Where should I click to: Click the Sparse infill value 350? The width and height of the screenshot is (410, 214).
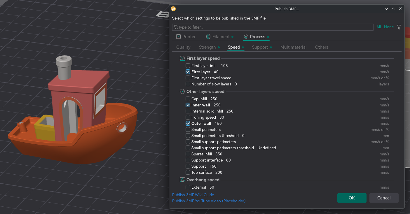tap(219, 154)
